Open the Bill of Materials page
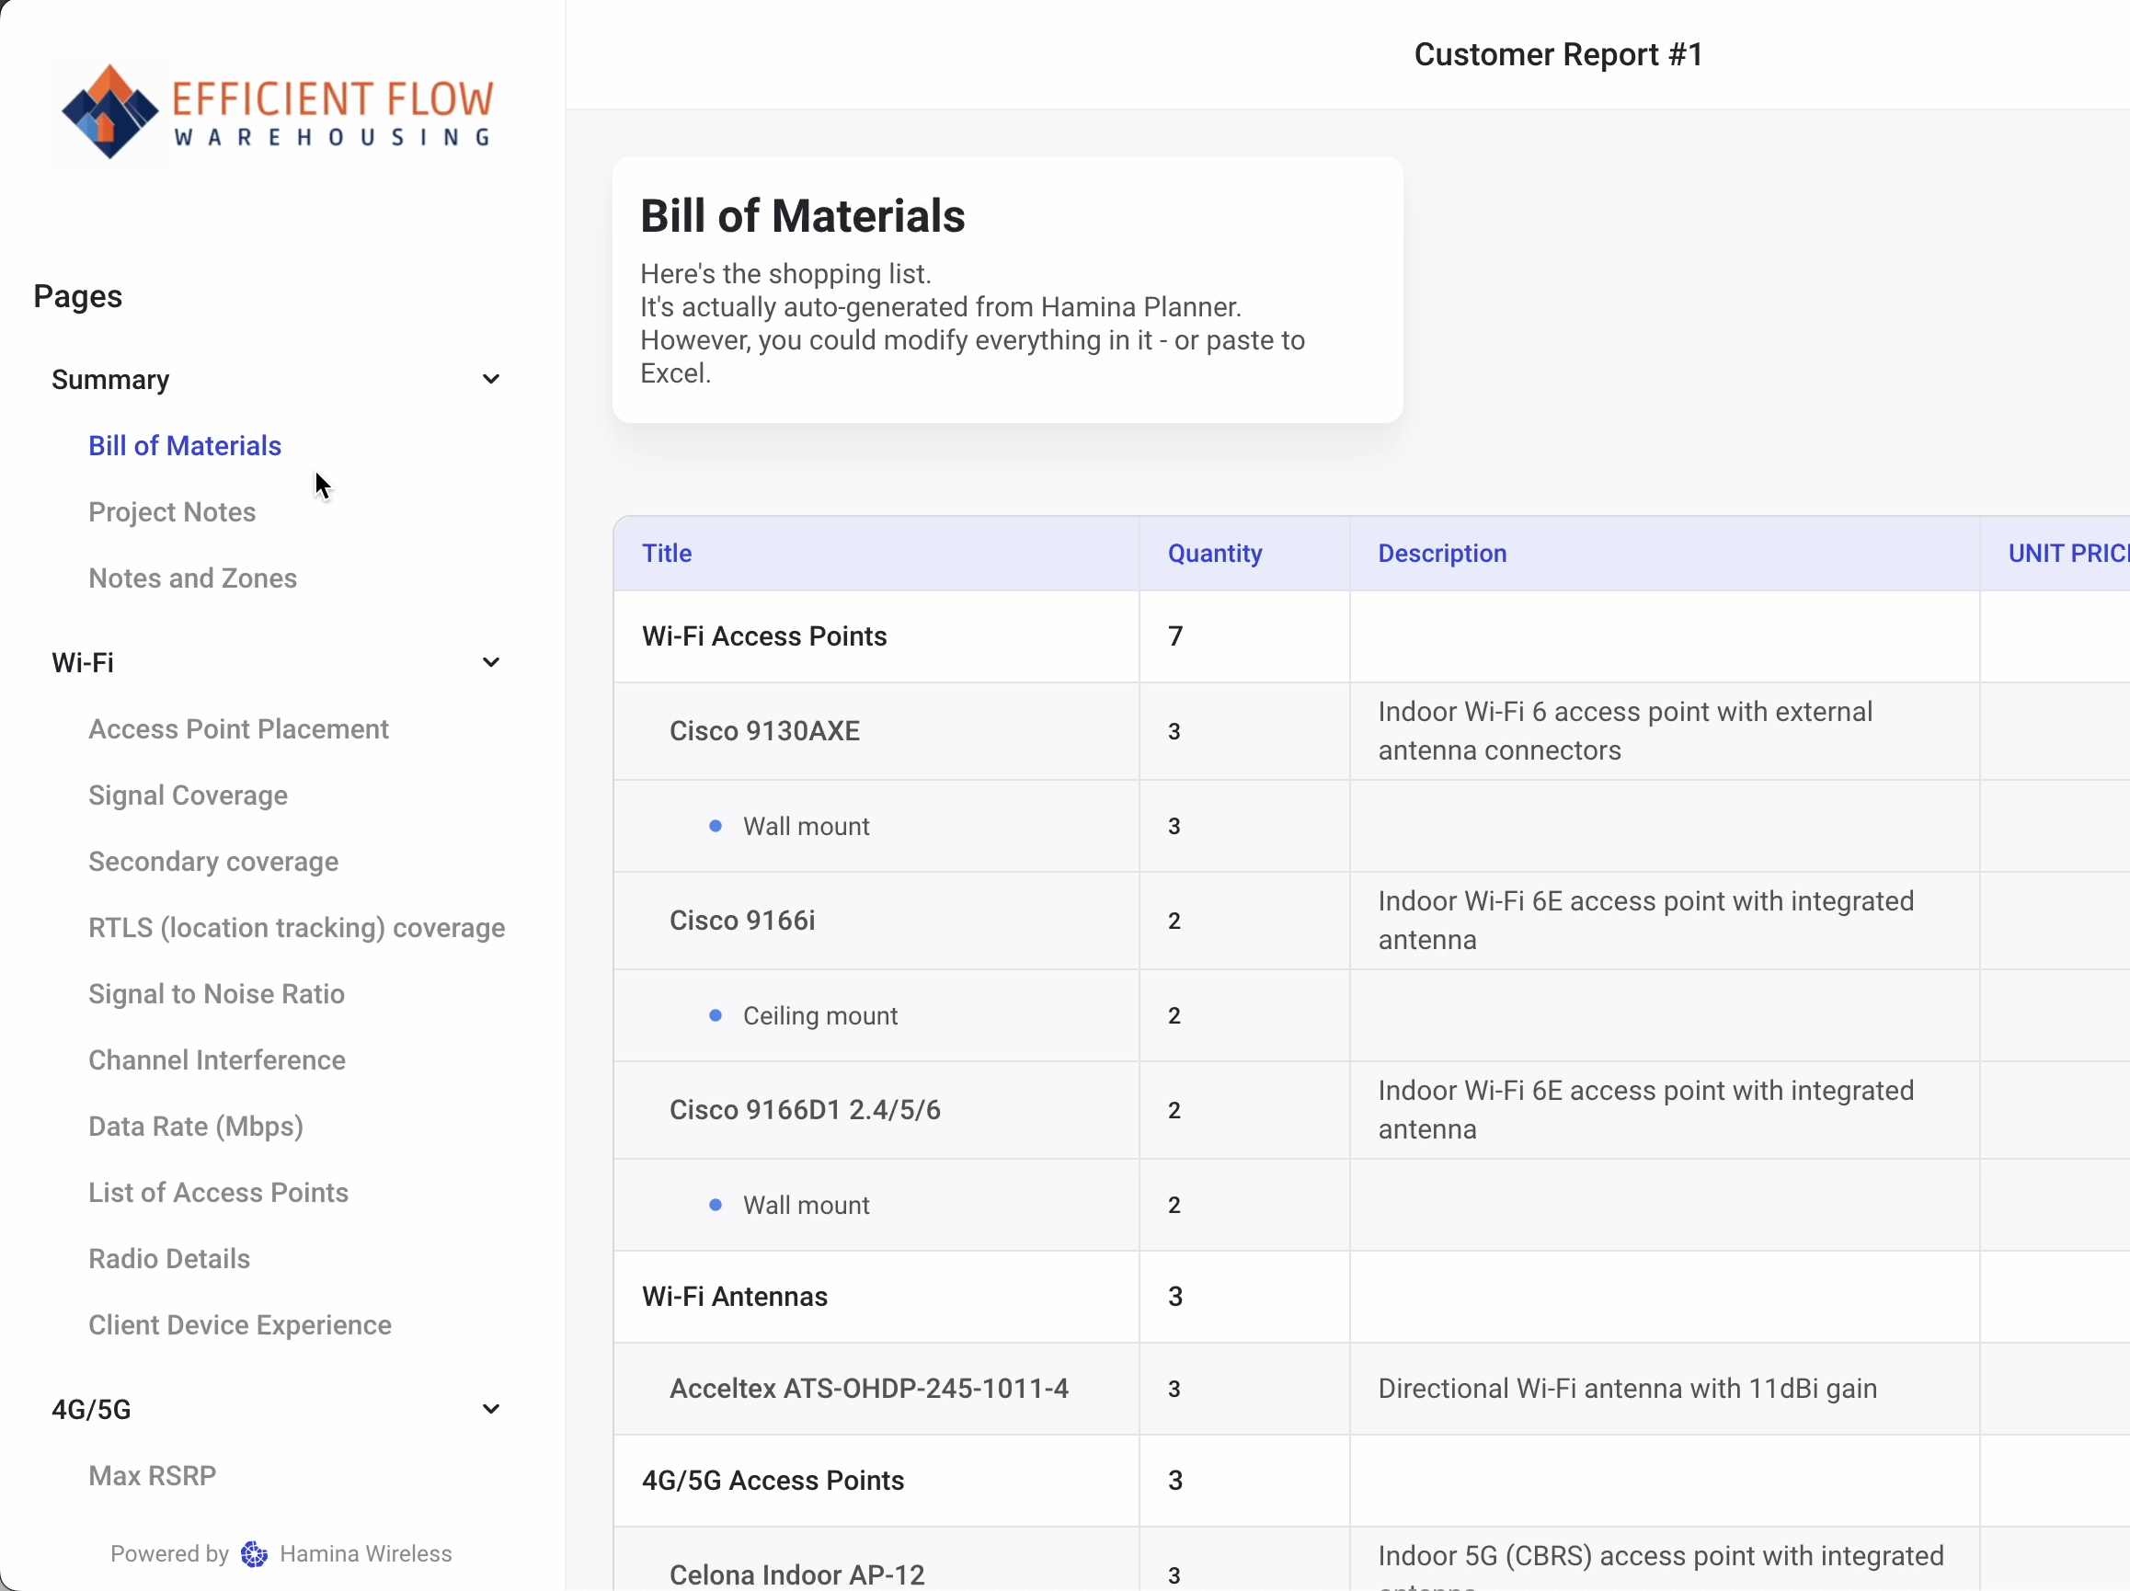The width and height of the screenshot is (2130, 1591). 185,446
